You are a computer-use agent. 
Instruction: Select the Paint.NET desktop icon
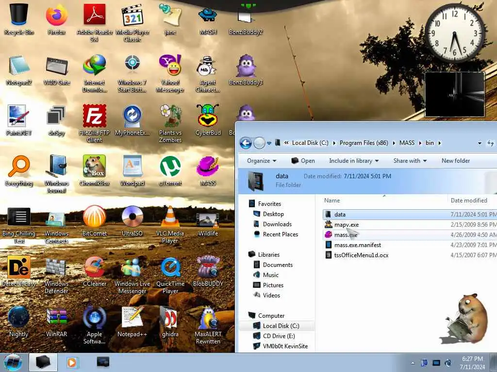(x=19, y=120)
